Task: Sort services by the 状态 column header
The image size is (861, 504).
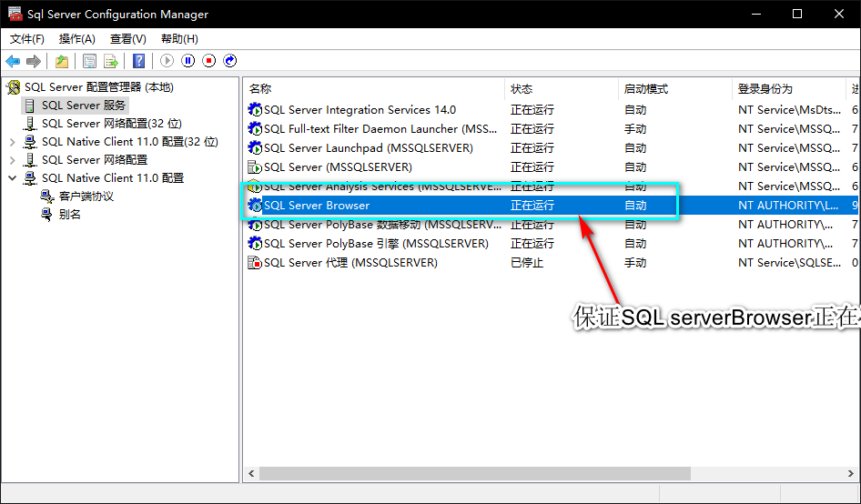Action: tap(562, 89)
